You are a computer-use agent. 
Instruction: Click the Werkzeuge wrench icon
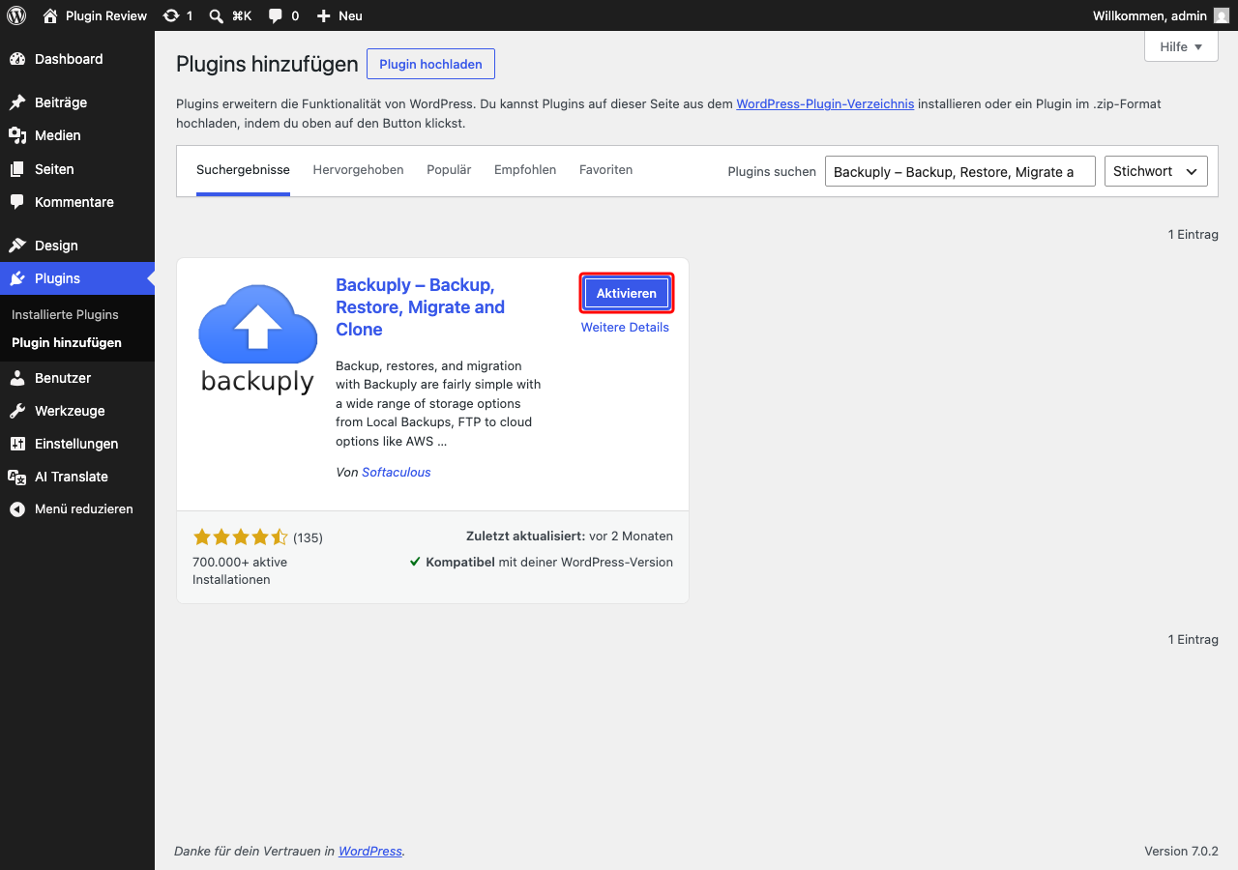(x=17, y=411)
